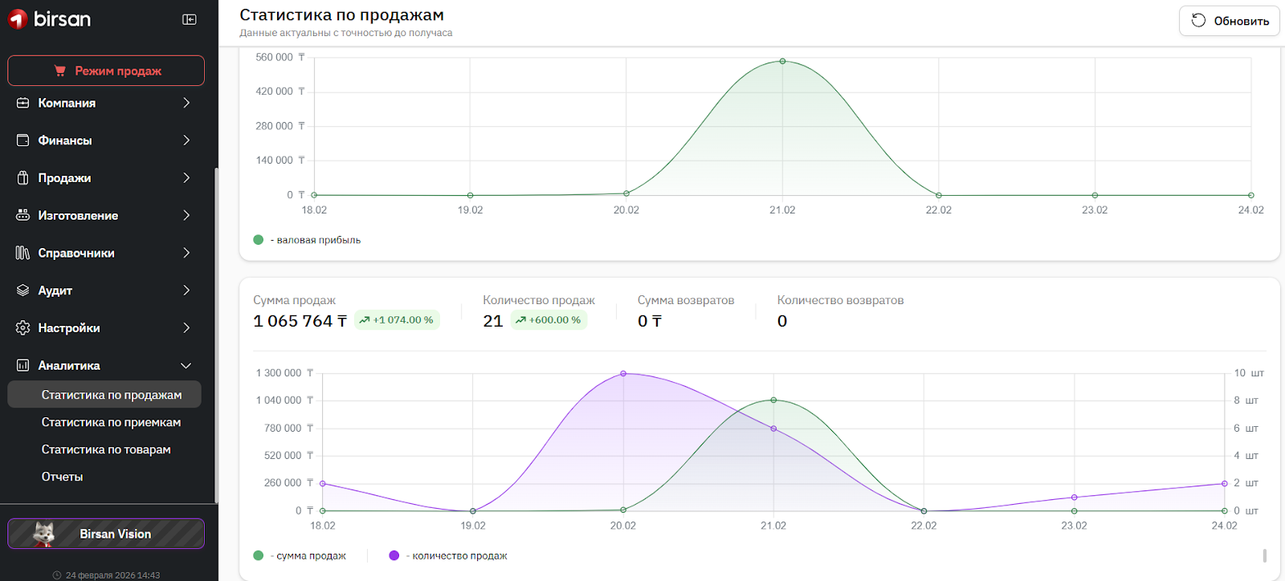The height and width of the screenshot is (581, 1285).
Task: Click the 24 февраля 2026 14:43 timestamp
Action: click(112, 575)
